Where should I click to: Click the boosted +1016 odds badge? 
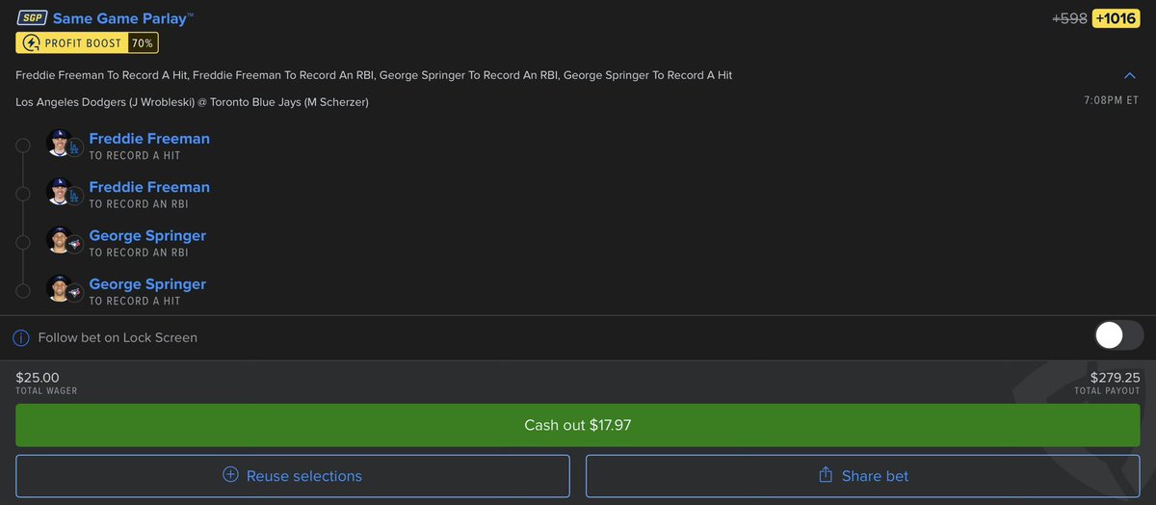click(1116, 18)
